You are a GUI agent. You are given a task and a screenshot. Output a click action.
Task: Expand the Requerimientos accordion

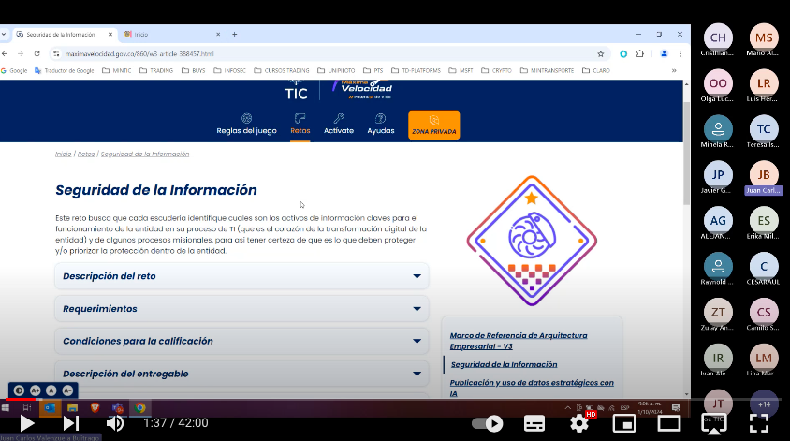[241, 309]
